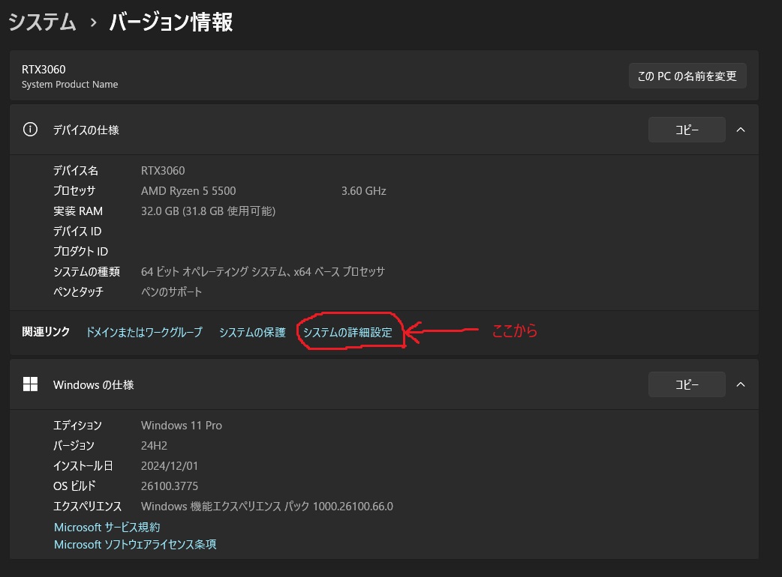Click the プロダクト ID label

(81, 252)
